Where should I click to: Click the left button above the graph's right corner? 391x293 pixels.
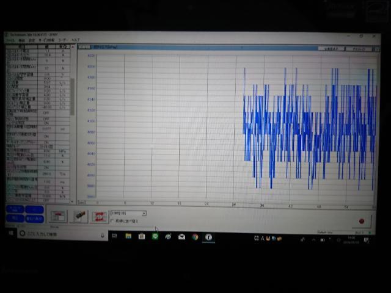coord(332,48)
